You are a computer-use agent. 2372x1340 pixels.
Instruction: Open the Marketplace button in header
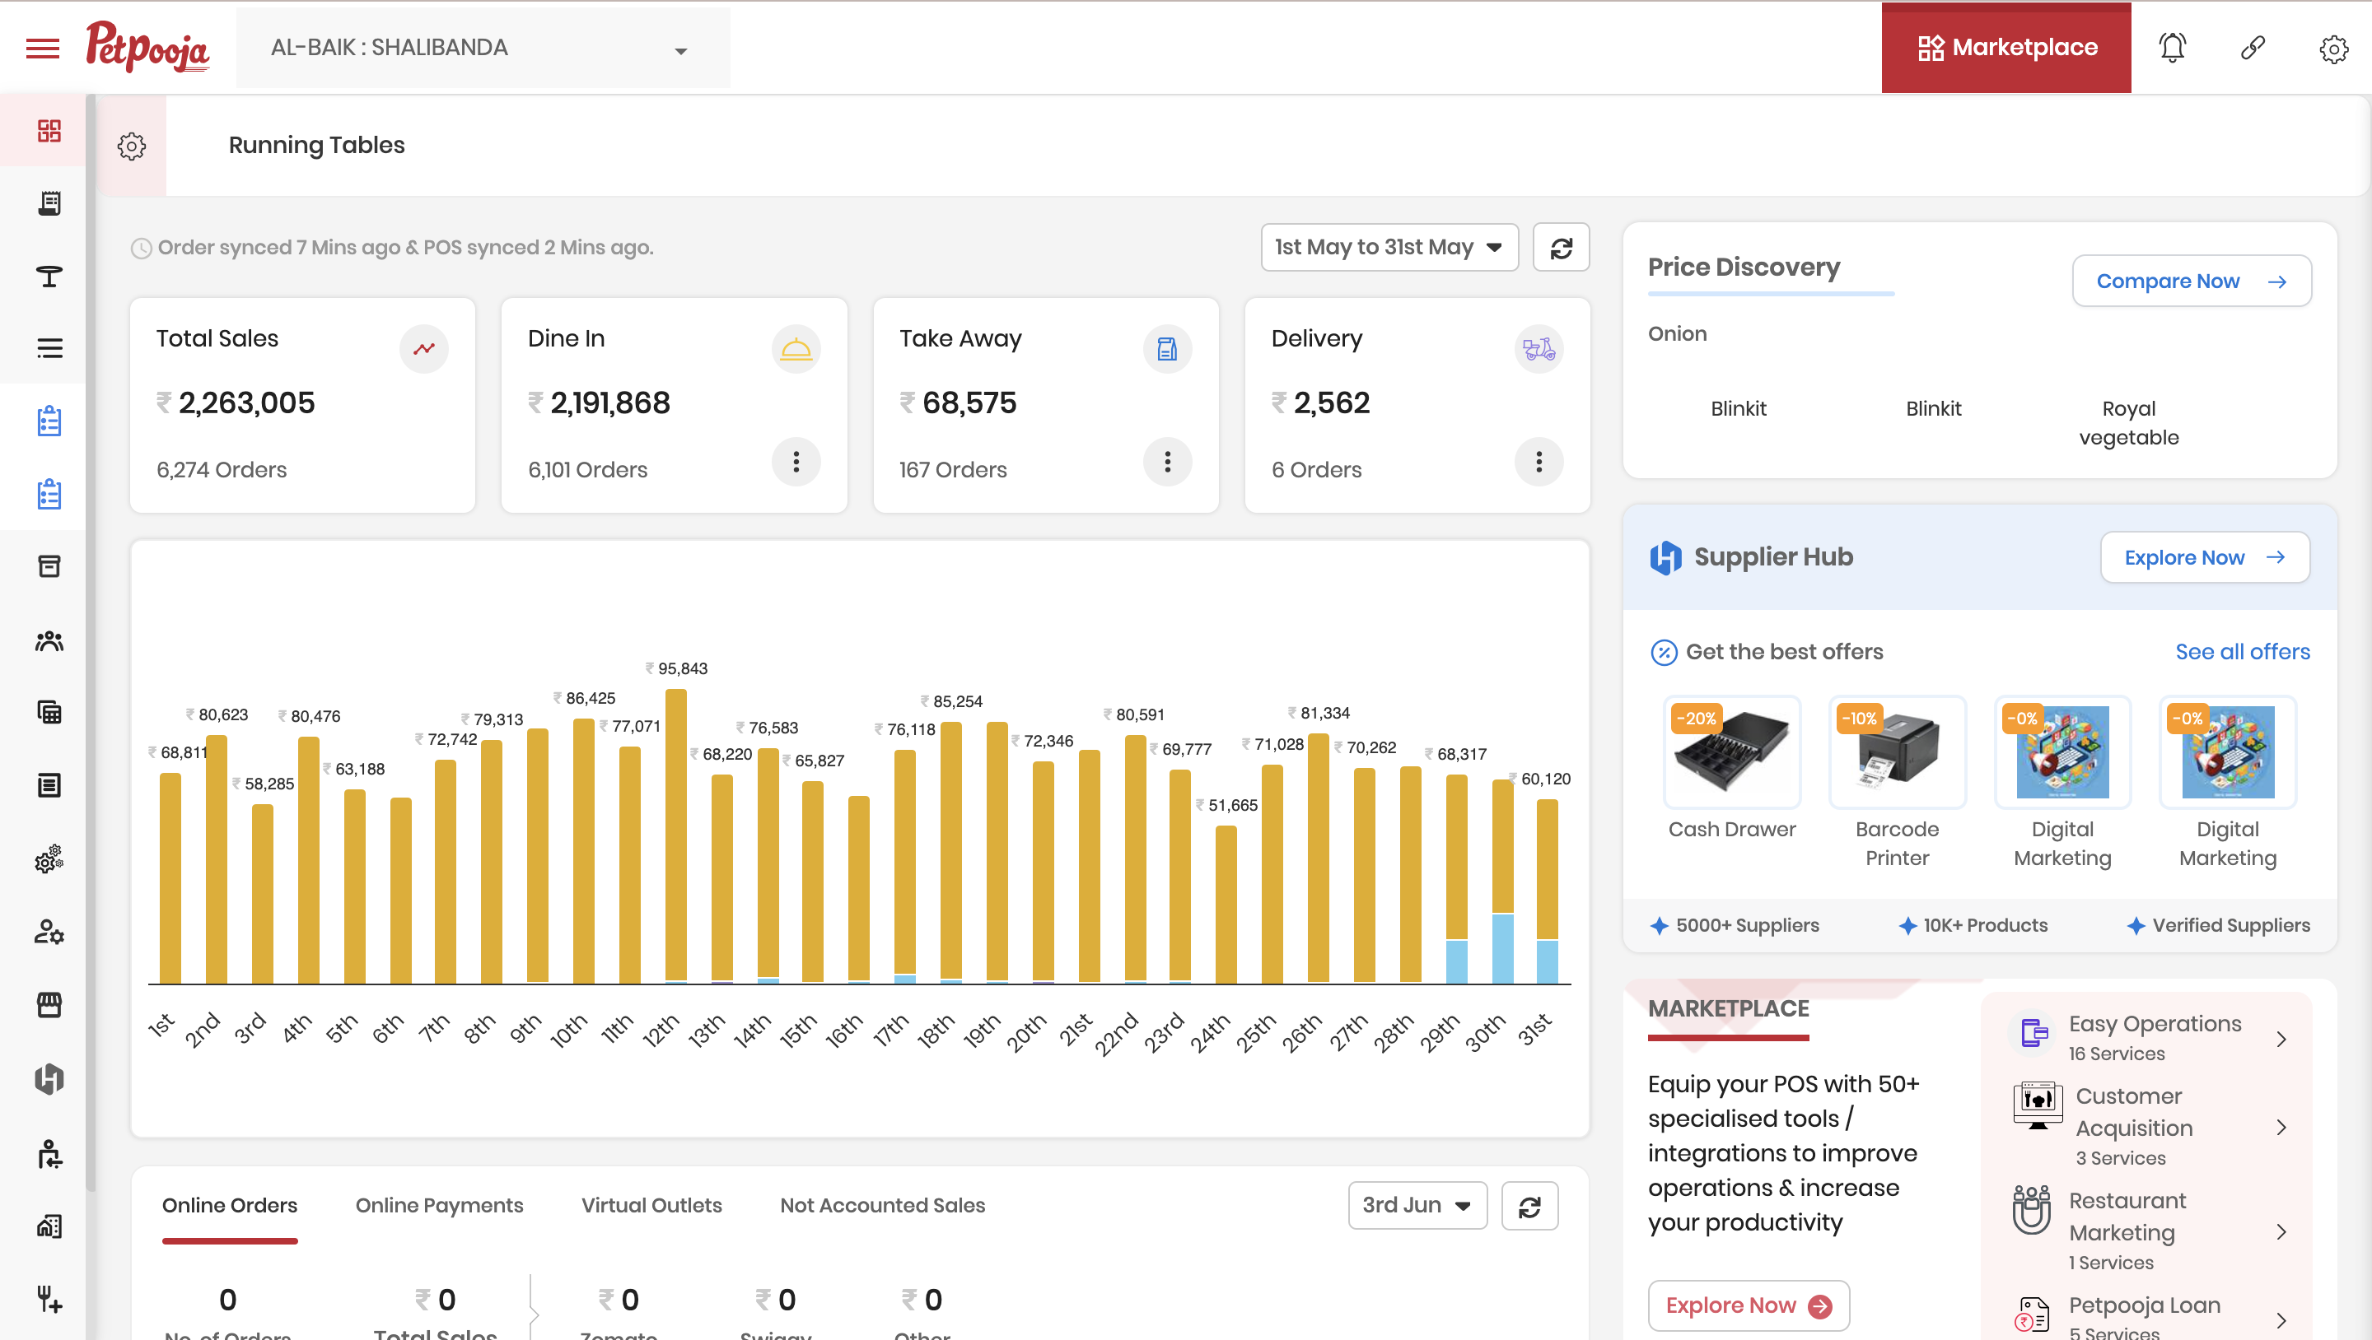[2005, 47]
